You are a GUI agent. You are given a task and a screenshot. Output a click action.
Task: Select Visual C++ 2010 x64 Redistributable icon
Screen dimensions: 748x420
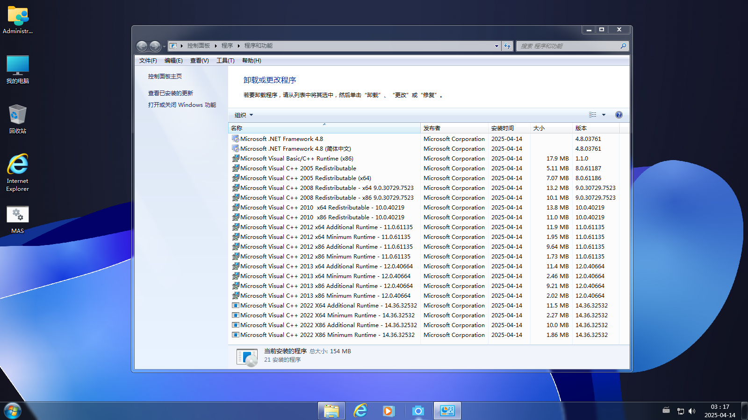tap(236, 207)
